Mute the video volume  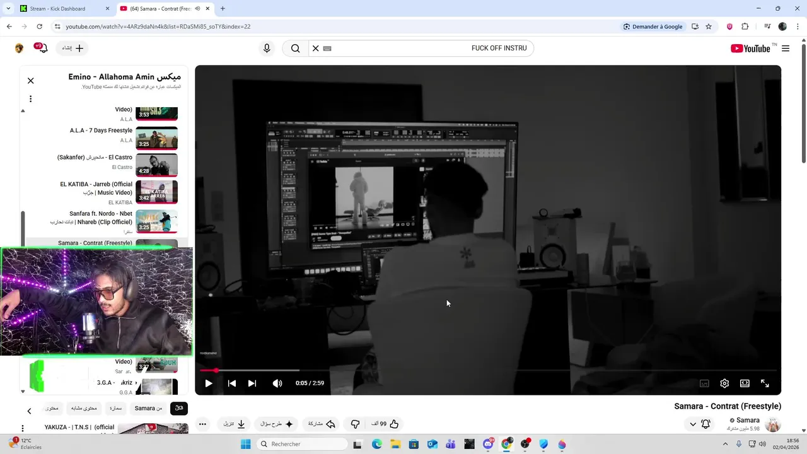(277, 383)
